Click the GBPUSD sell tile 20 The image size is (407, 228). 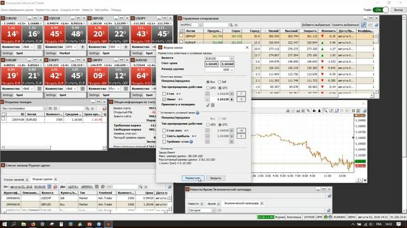(x=97, y=34)
